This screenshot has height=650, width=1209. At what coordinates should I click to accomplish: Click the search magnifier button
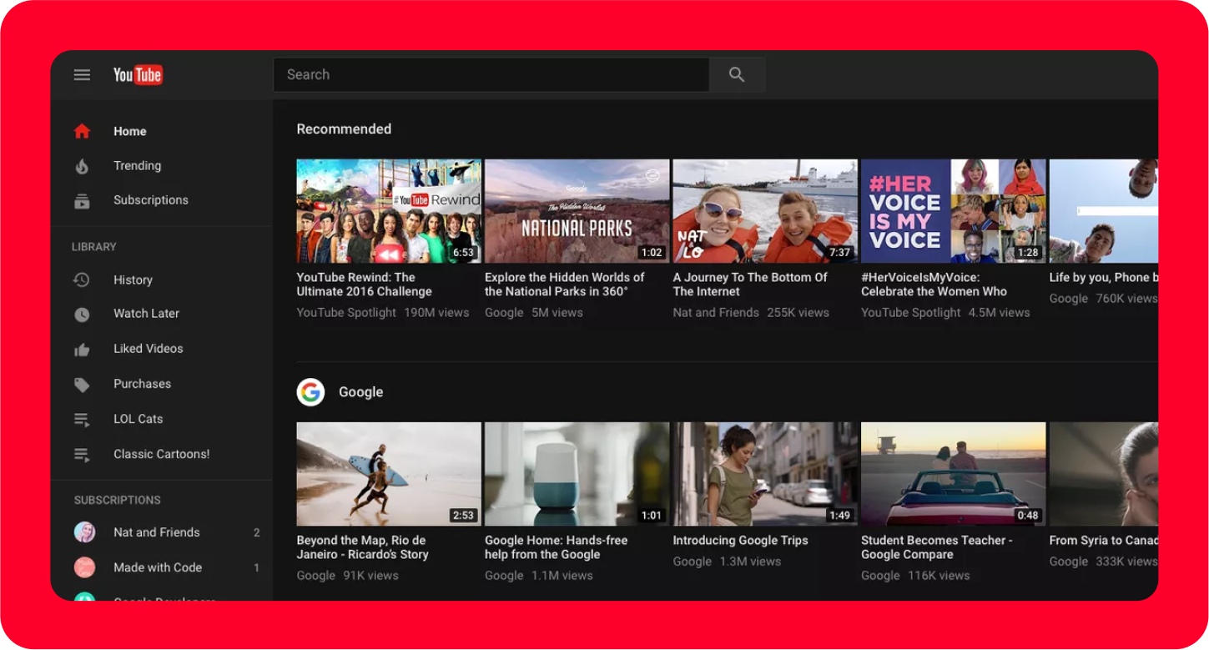pos(737,75)
